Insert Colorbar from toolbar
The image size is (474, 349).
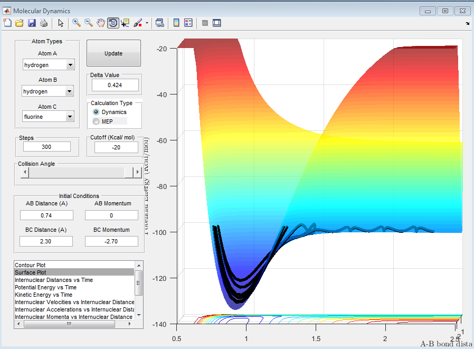click(176, 23)
